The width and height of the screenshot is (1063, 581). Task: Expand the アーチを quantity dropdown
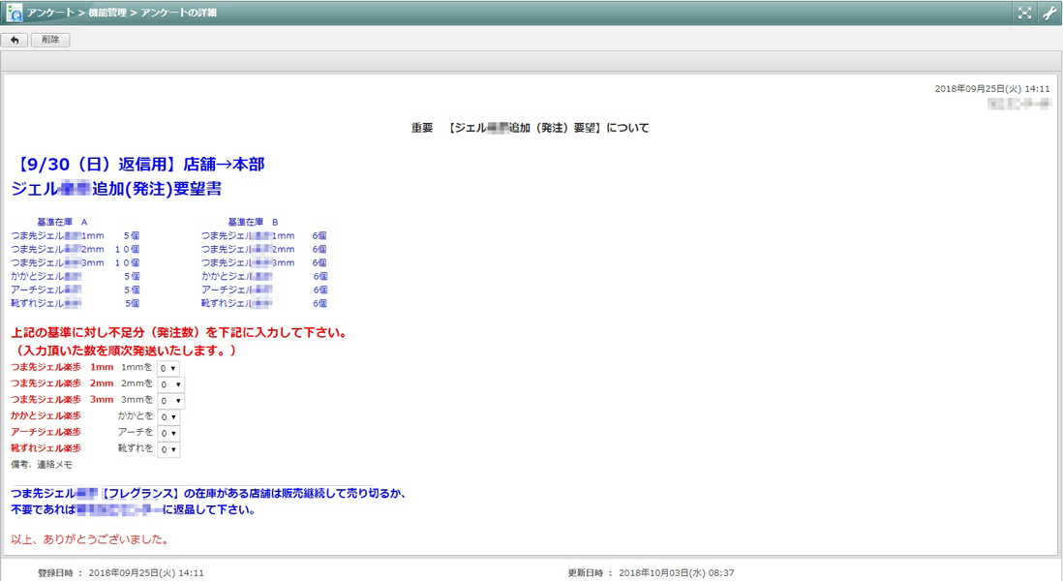point(168,433)
